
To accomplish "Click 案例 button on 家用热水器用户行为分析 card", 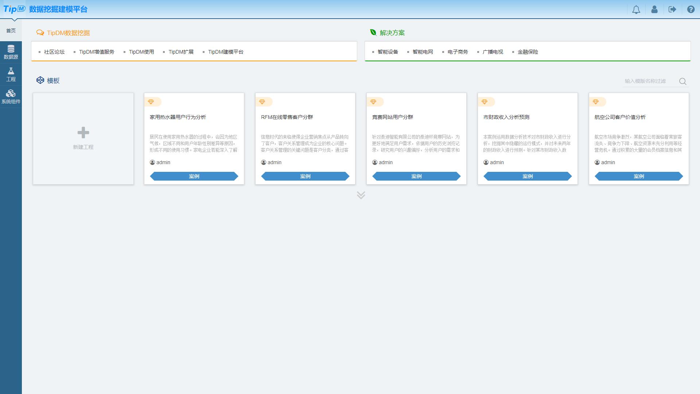I will pyautogui.click(x=194, y=176).
